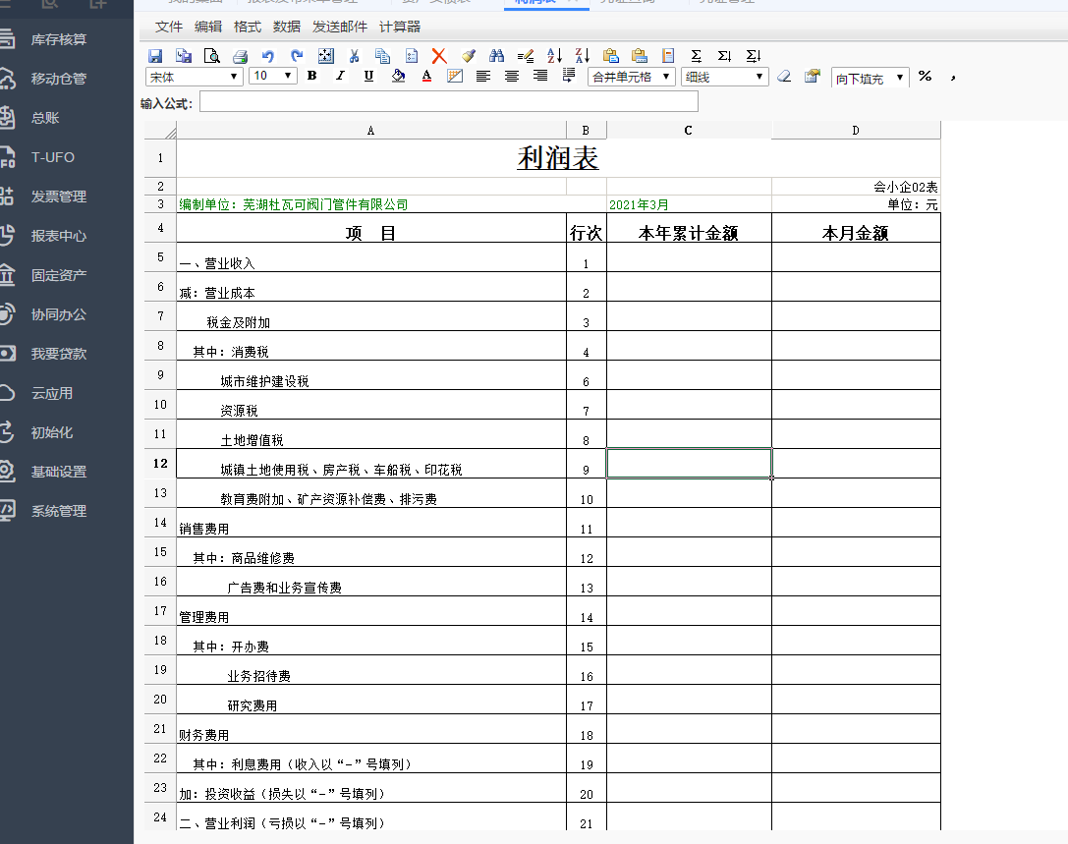Click the eraser clear icon

(784, 76)
